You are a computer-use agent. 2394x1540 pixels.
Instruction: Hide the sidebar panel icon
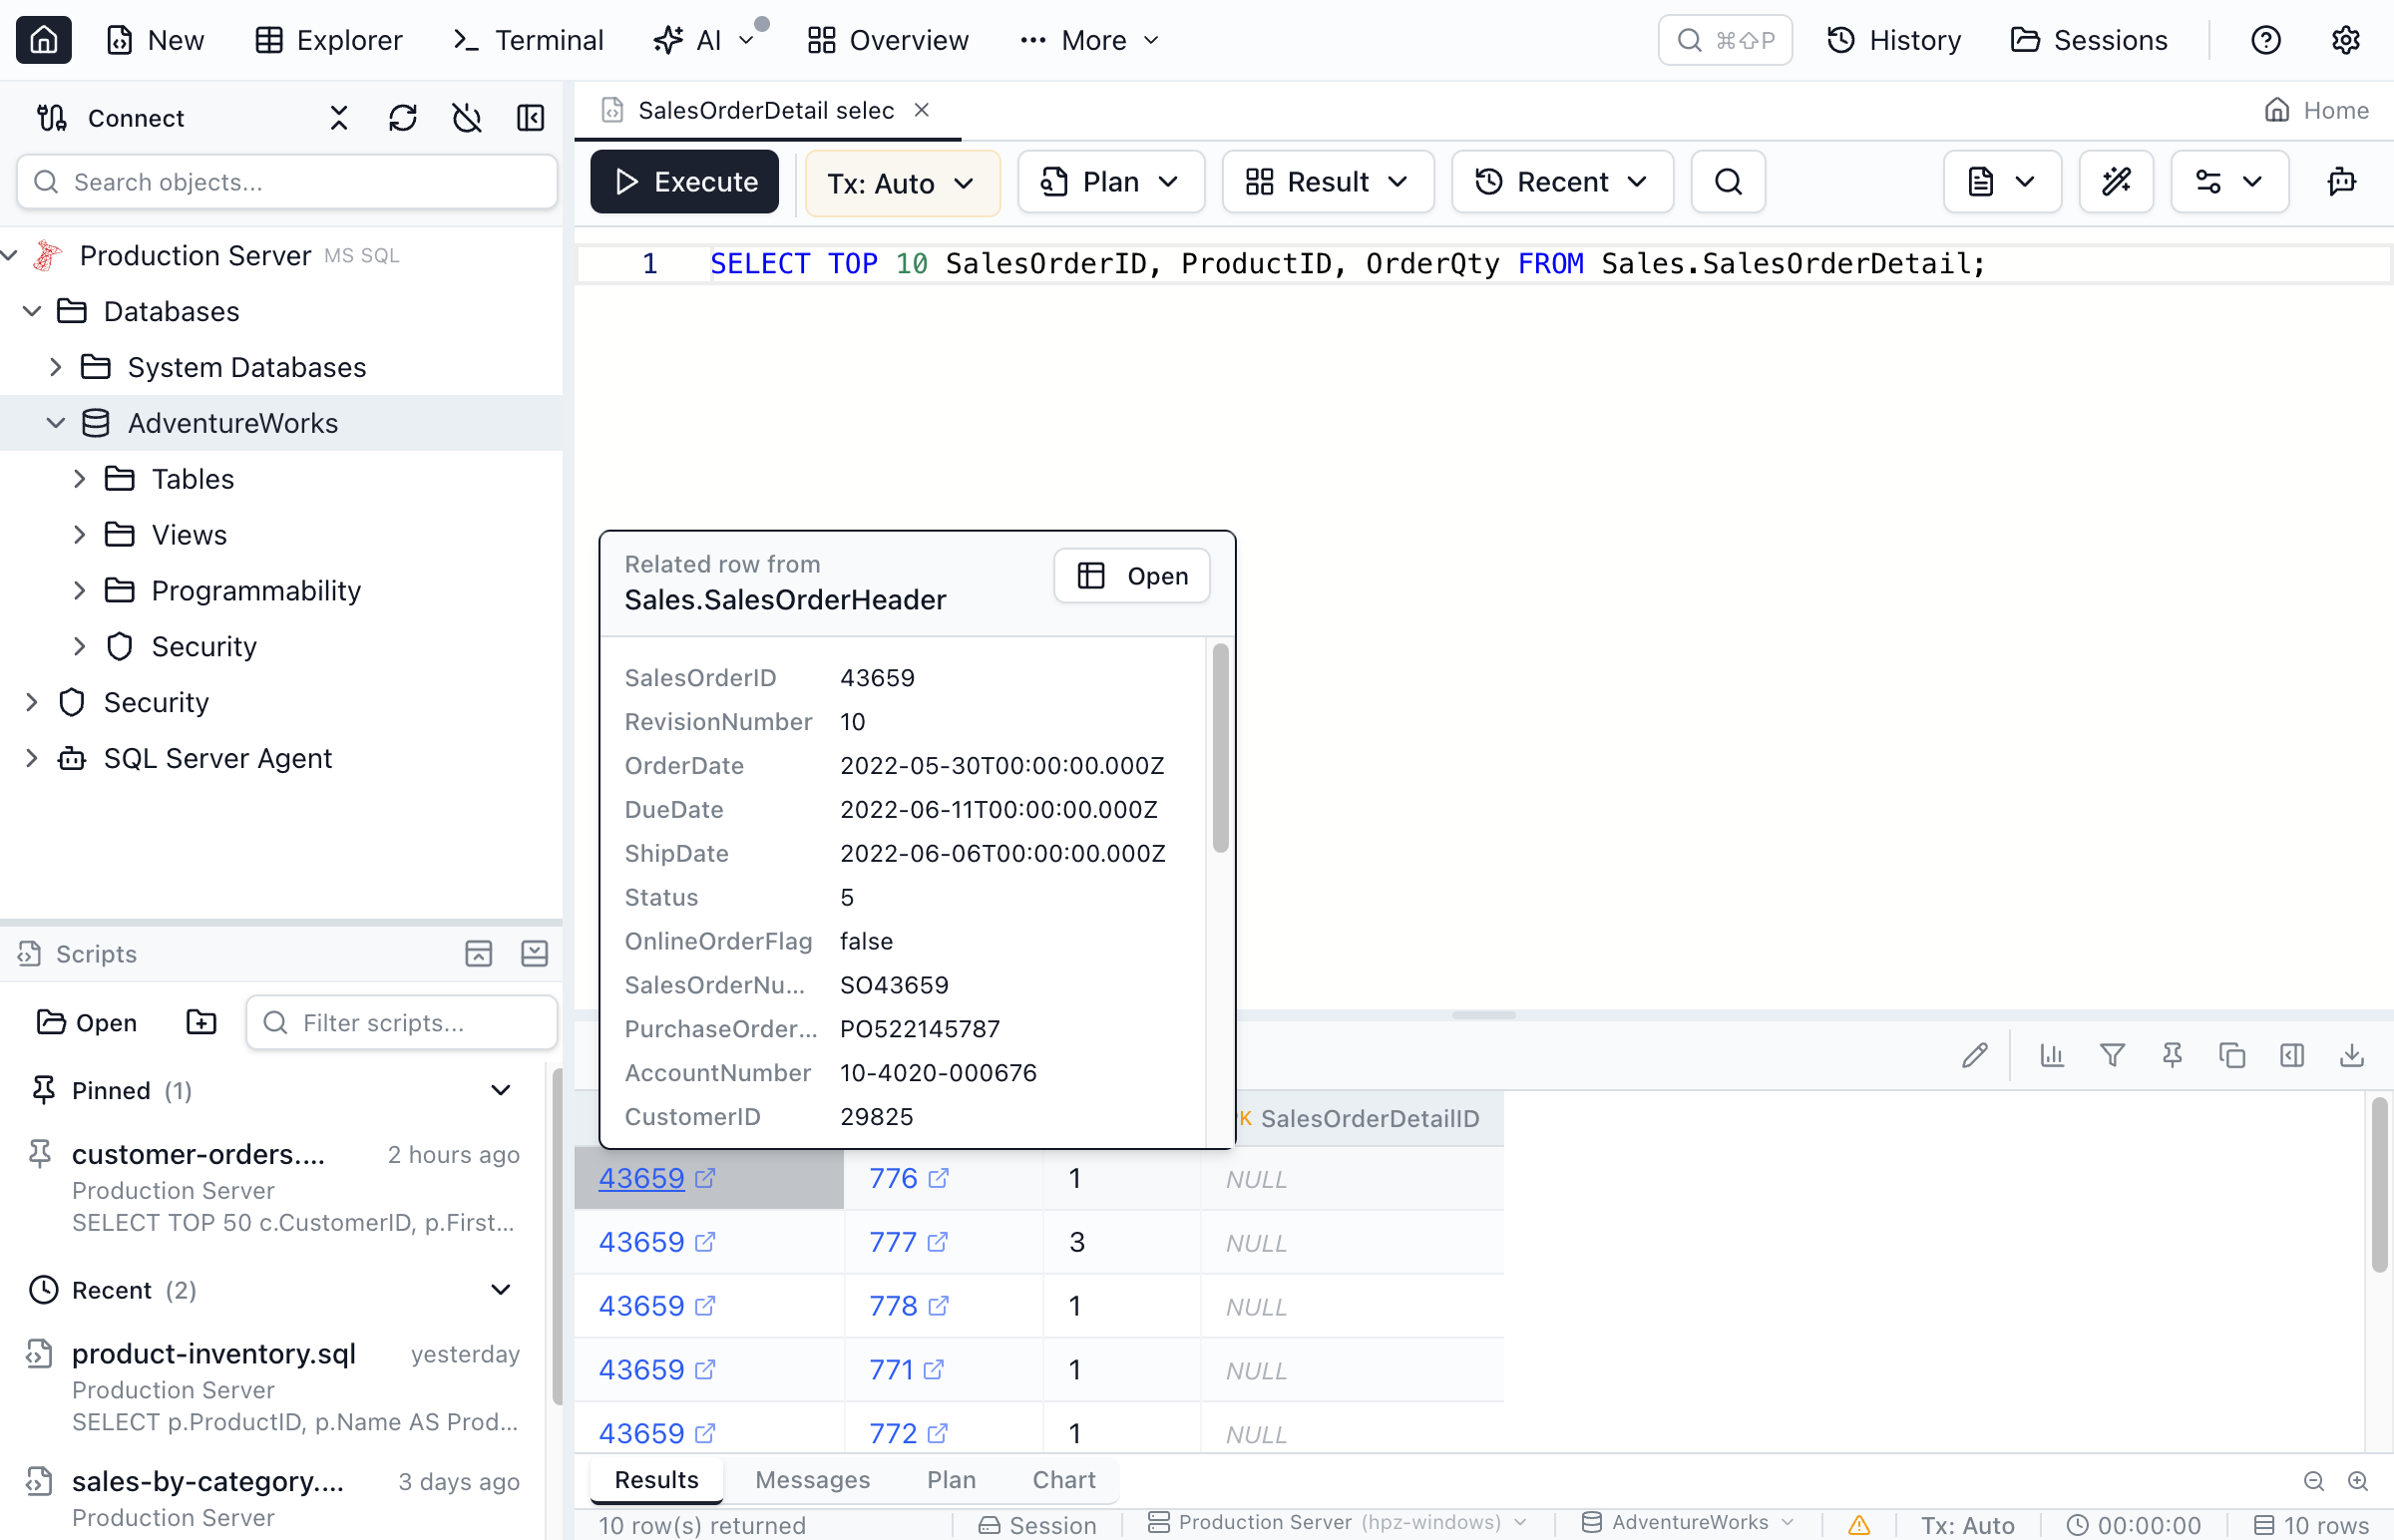pos(531,118)
